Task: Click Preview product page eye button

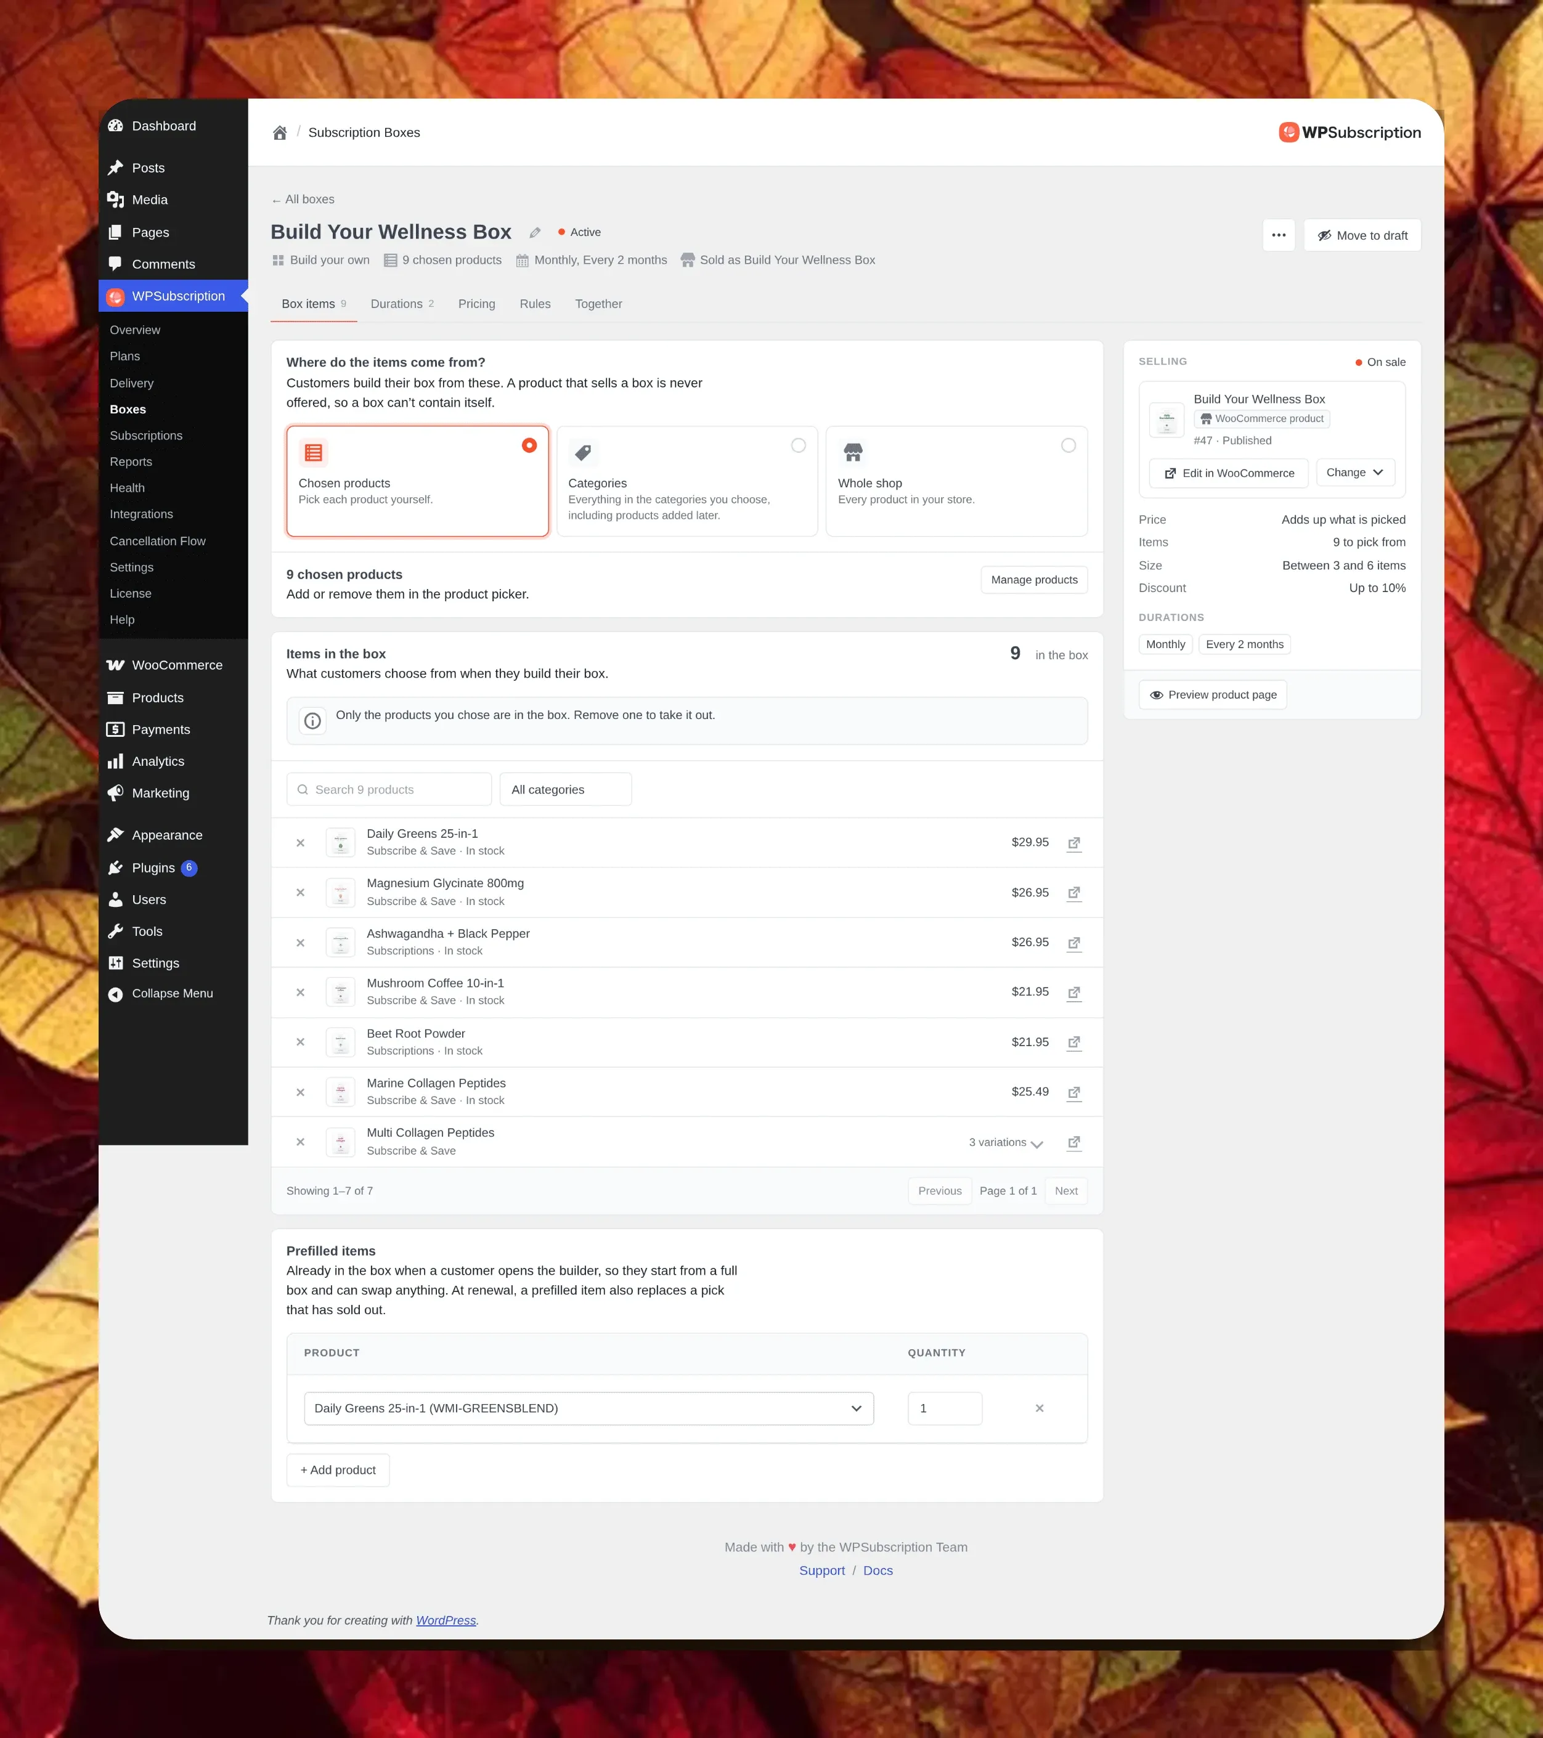Action: pos(1213,695)
